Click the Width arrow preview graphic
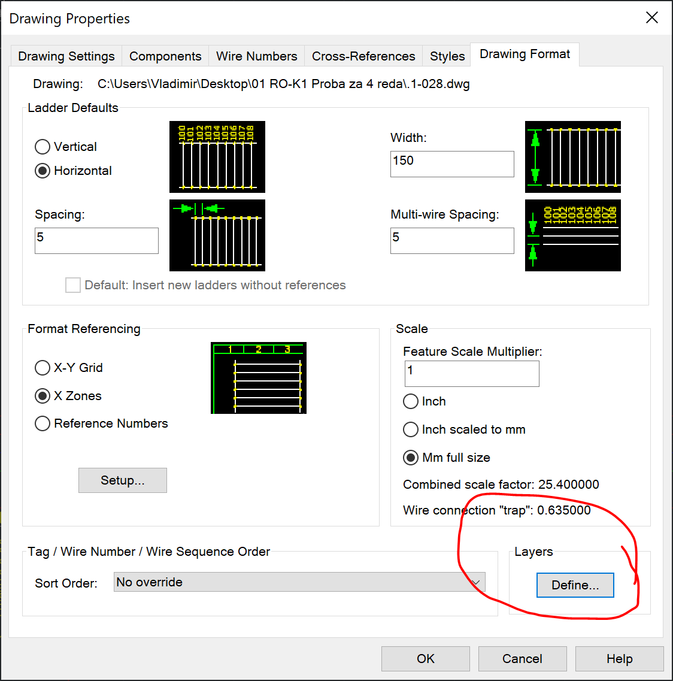 pyautogui.click(x=572, y=157)
